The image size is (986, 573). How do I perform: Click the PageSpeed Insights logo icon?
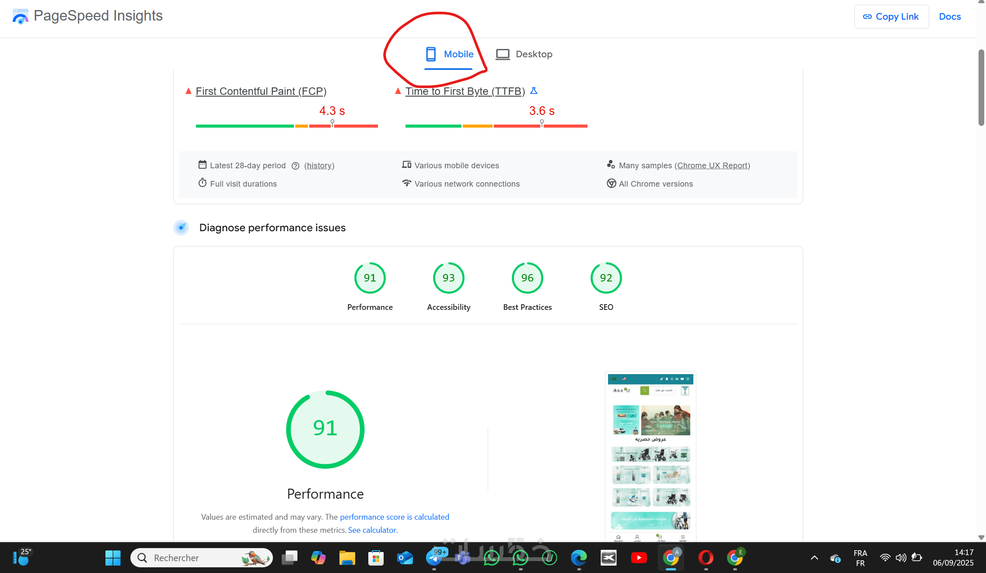click(20, 17)
